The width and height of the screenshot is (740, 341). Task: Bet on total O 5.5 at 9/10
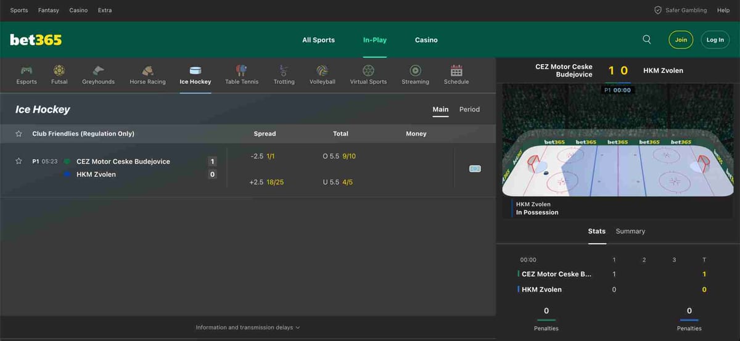pyautogui.click(x=340, y=157)
